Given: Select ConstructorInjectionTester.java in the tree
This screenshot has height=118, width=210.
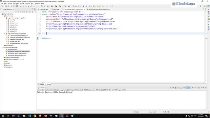Looking at the screenshot, I should (18, 36).
